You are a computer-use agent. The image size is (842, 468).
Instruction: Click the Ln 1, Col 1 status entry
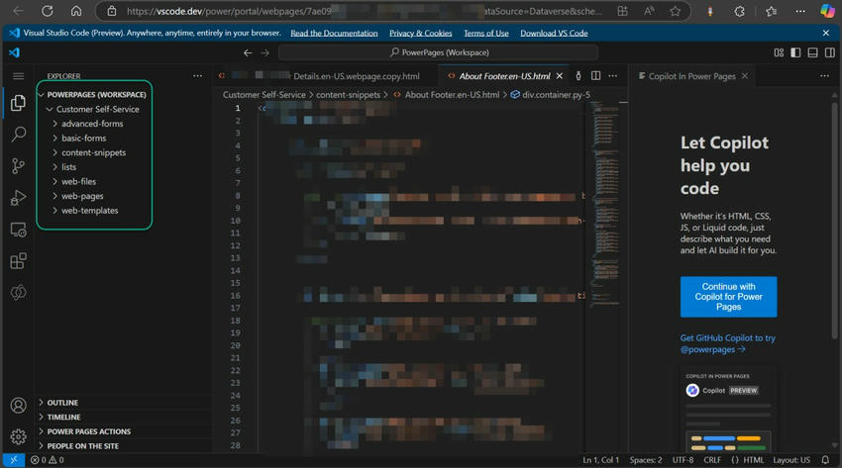click(x=600, y=460)
